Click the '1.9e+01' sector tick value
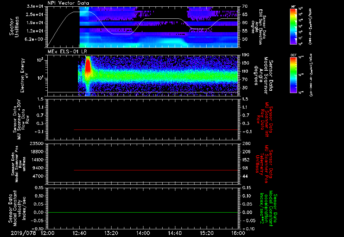 35,23
